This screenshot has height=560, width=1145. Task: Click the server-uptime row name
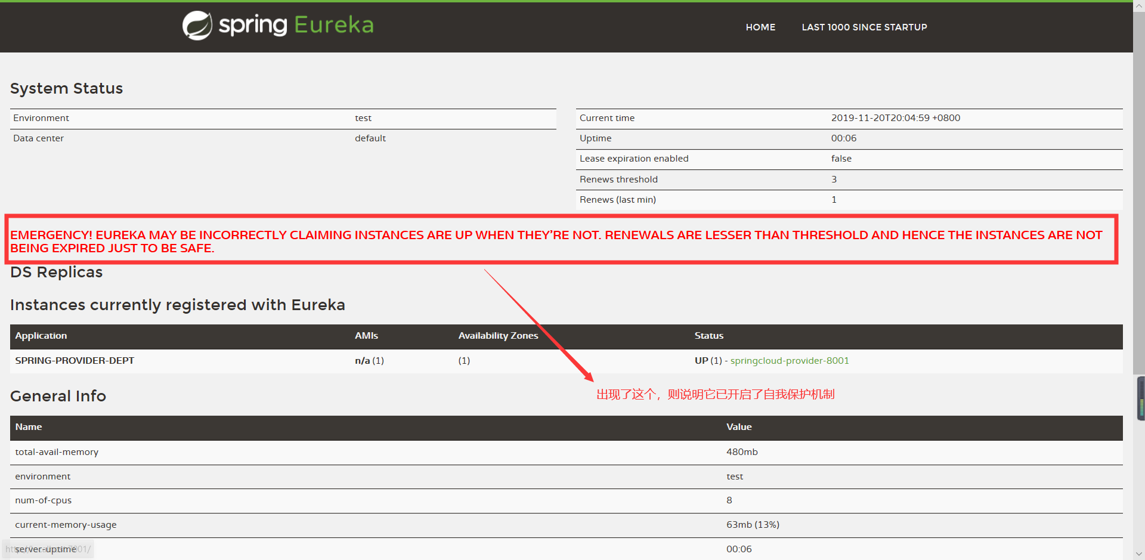(x=45, y=549)
